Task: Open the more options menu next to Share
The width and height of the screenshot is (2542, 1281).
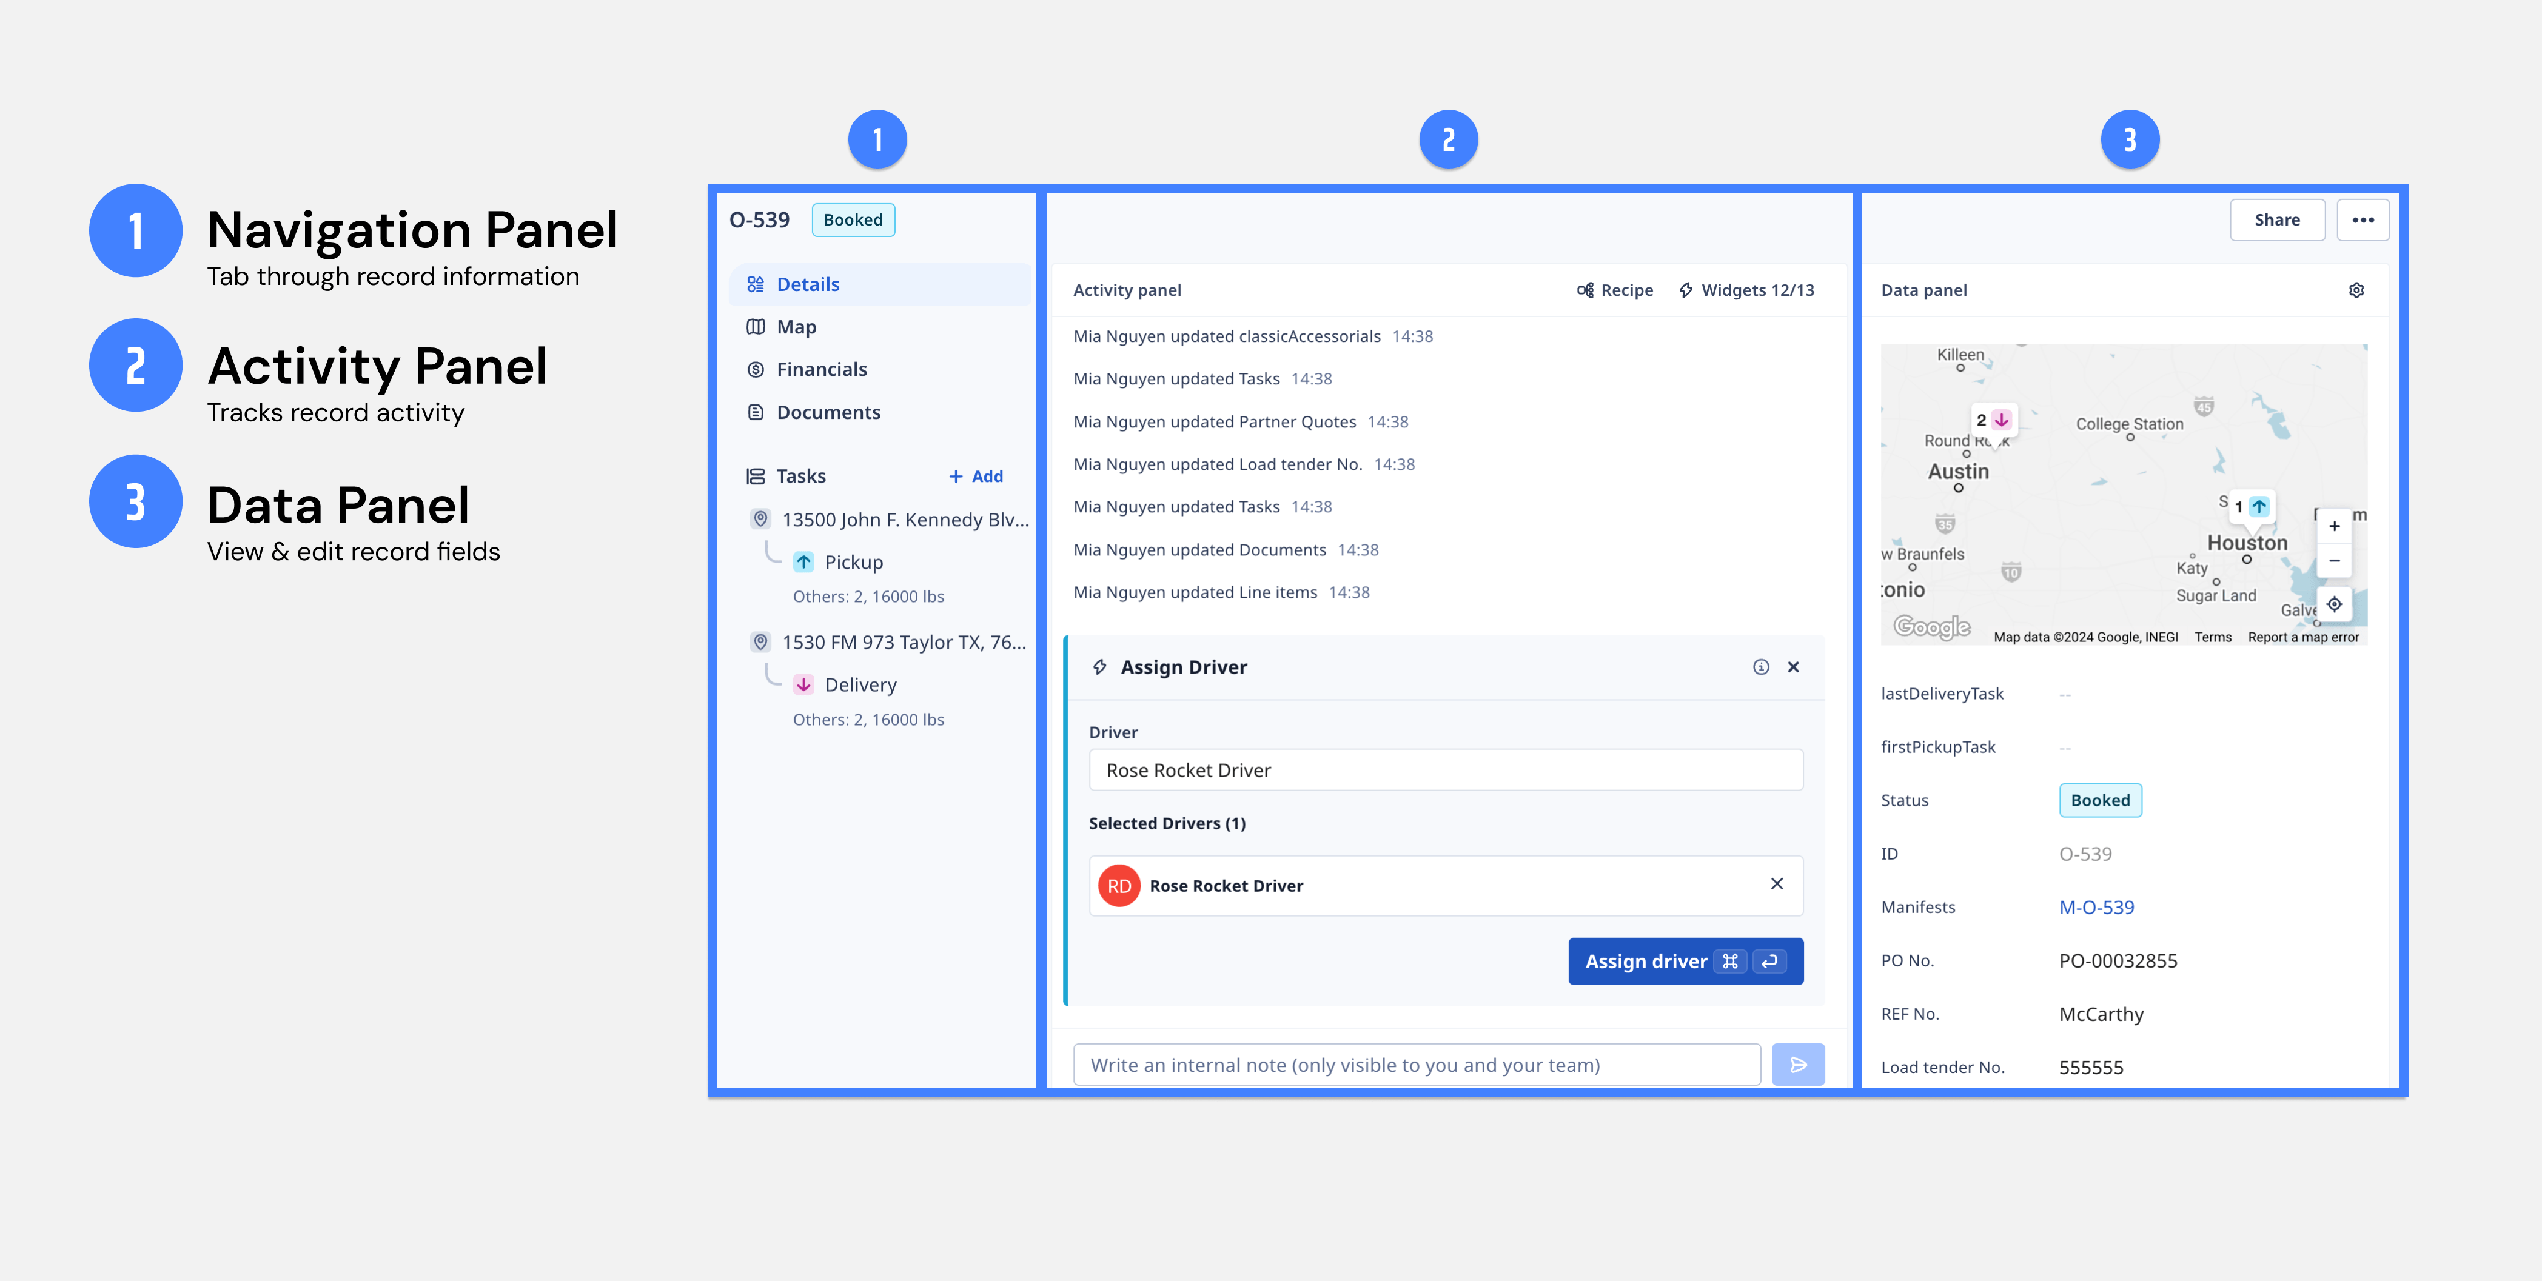Action: click(2363, 219)
